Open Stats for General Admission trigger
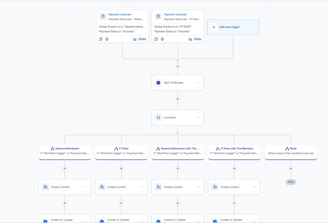 [140, 39]
